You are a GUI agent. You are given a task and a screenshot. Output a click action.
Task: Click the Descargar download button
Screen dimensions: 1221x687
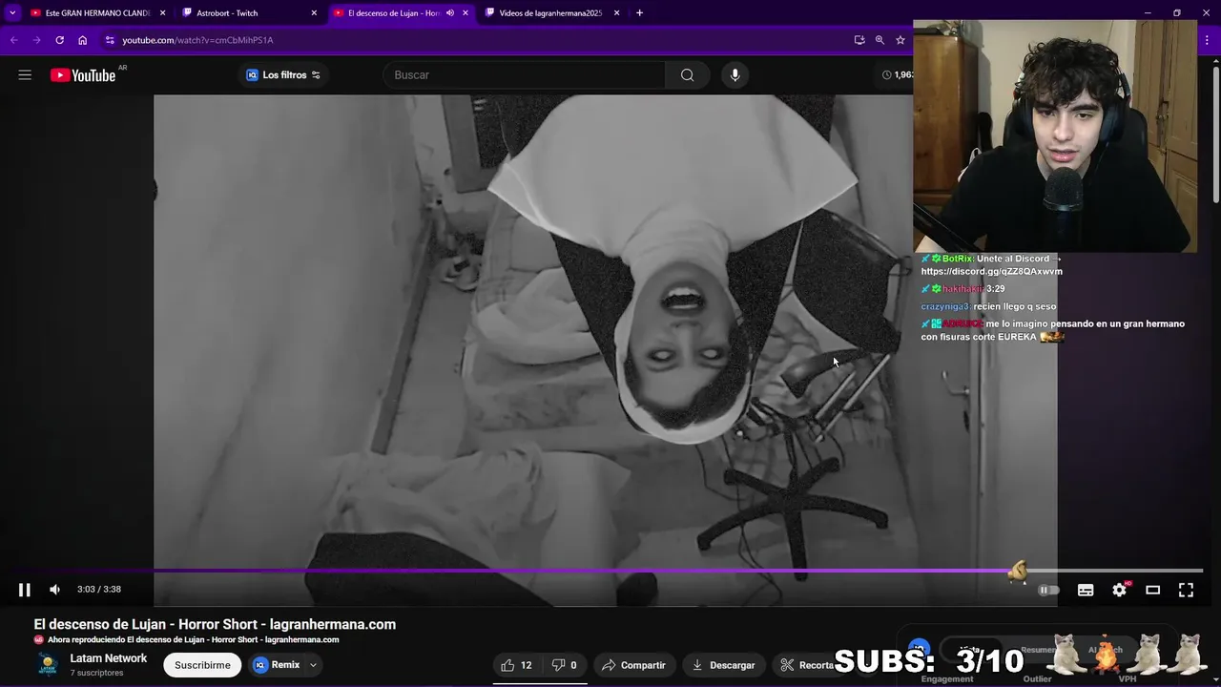pos(723,665)
